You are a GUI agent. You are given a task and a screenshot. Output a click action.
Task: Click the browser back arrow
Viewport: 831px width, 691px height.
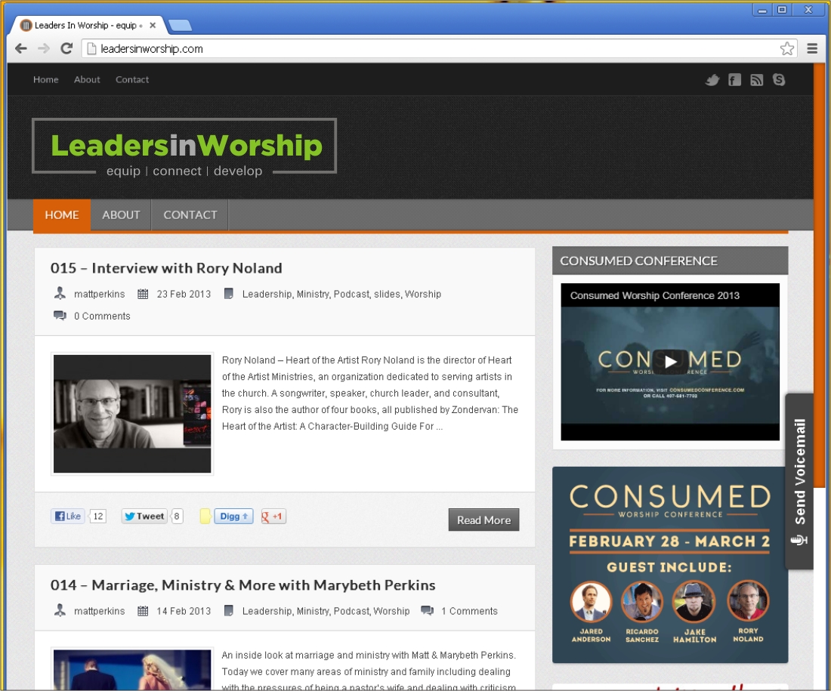21,49
